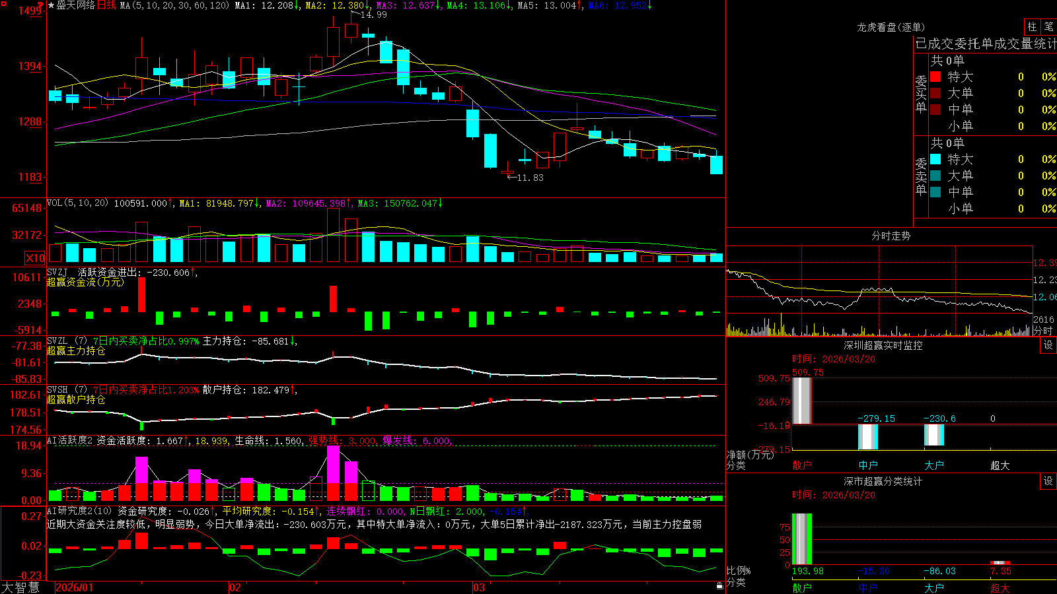Open settings 设 for 深市超赢分类统计
This screenshot has width=1057, height=594.
[x=1048, y=481]
